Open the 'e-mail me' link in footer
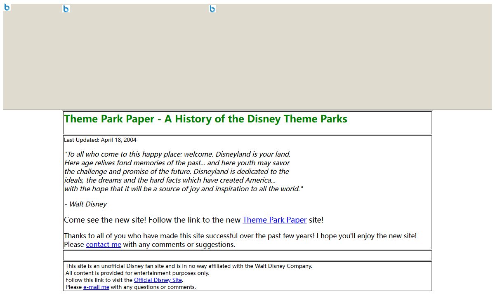This screenshot has width=495, height=305. [96, 287]
